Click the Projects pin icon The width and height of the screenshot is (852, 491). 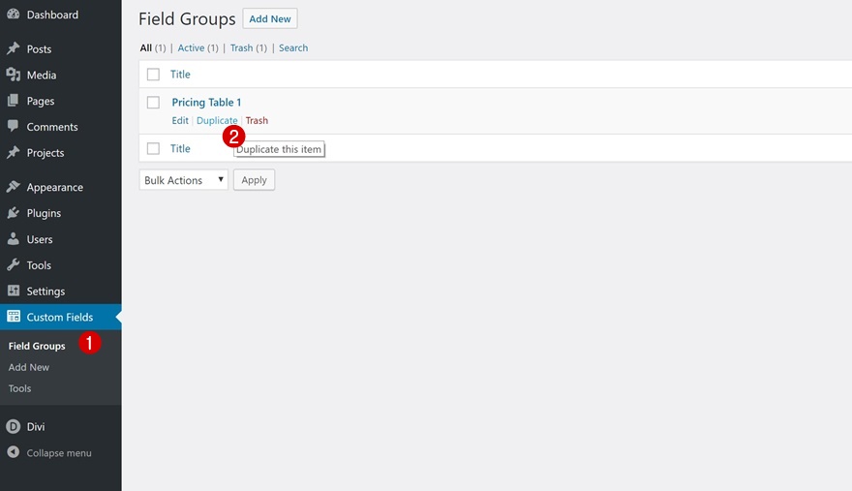click(x=13, y=152)
